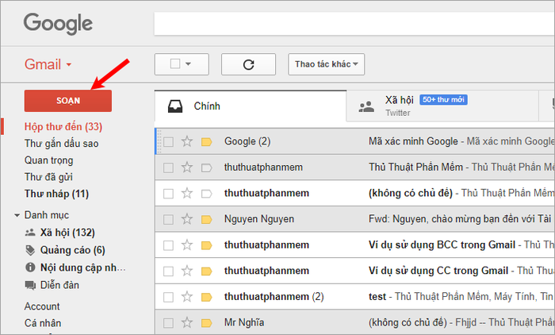
Task: Tick checkbox for bold '(không có chủ đề)' thuthuatphanmem email
Action: [168, 194]
